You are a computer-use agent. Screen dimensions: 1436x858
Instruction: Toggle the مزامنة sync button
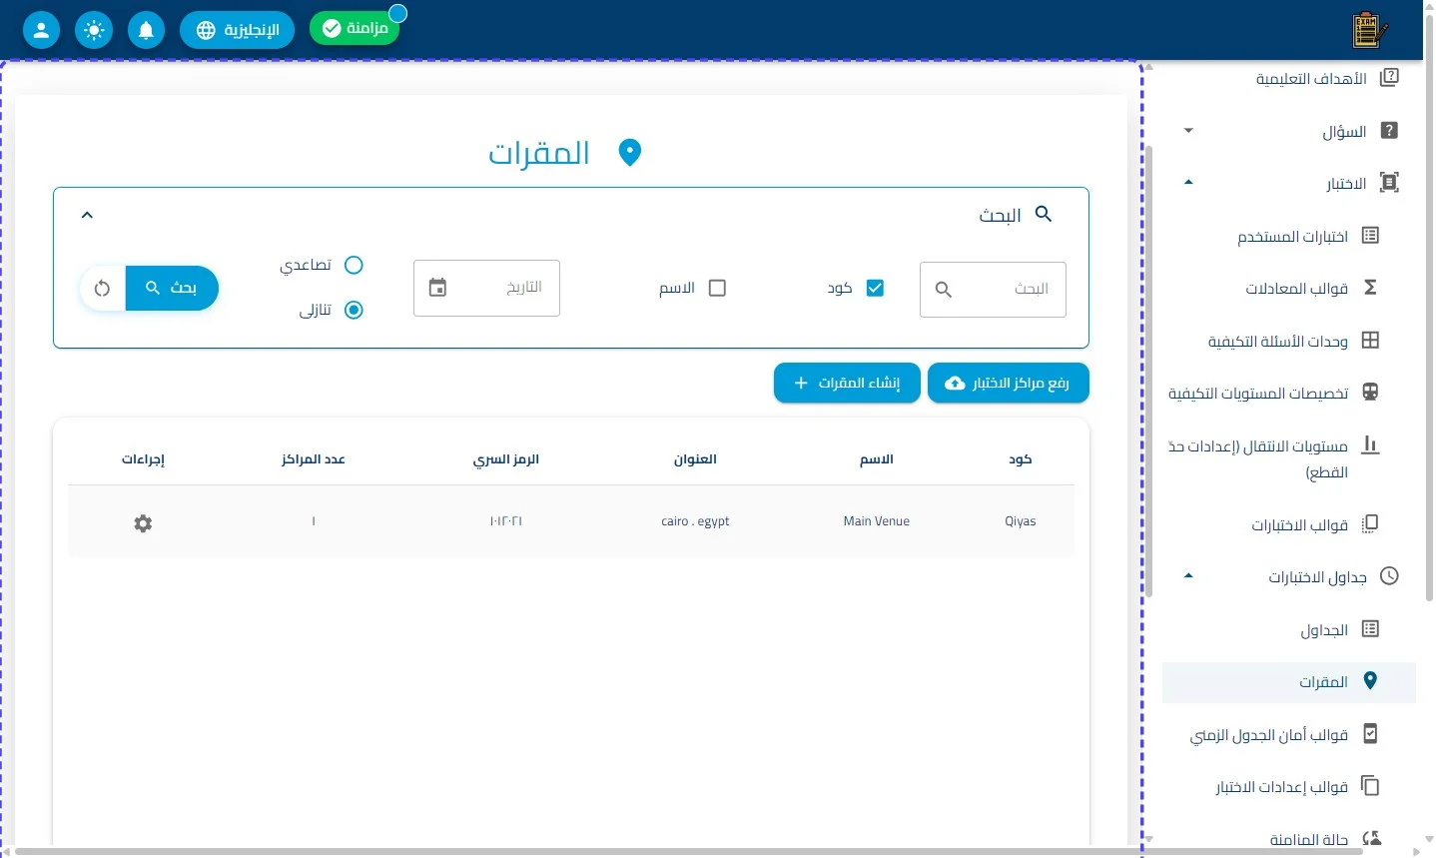(355, 28)
